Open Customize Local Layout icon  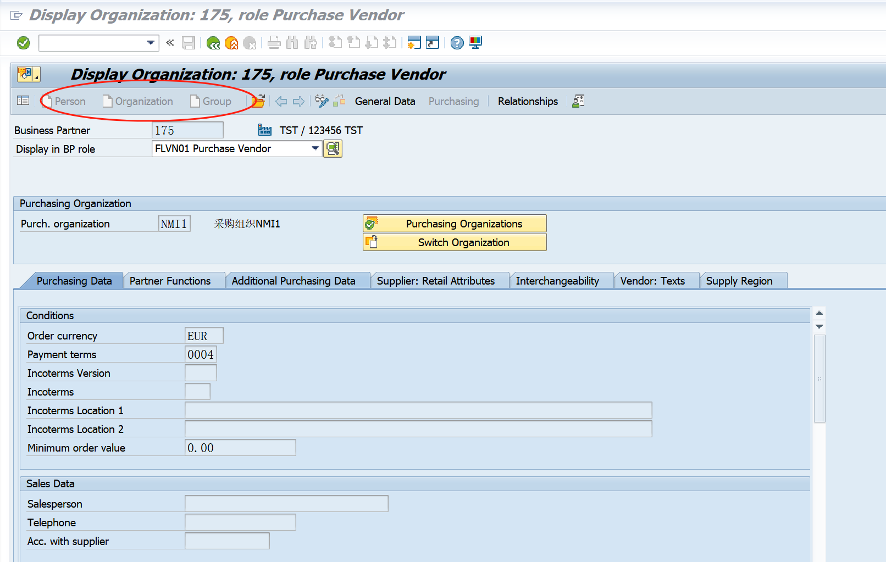475,42
